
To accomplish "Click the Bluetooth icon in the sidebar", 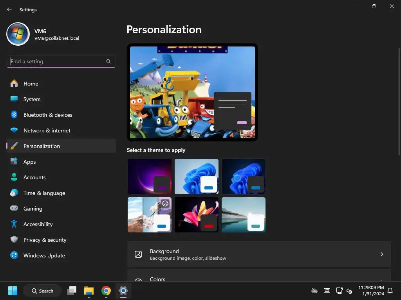I will click(x=14, y=114).
